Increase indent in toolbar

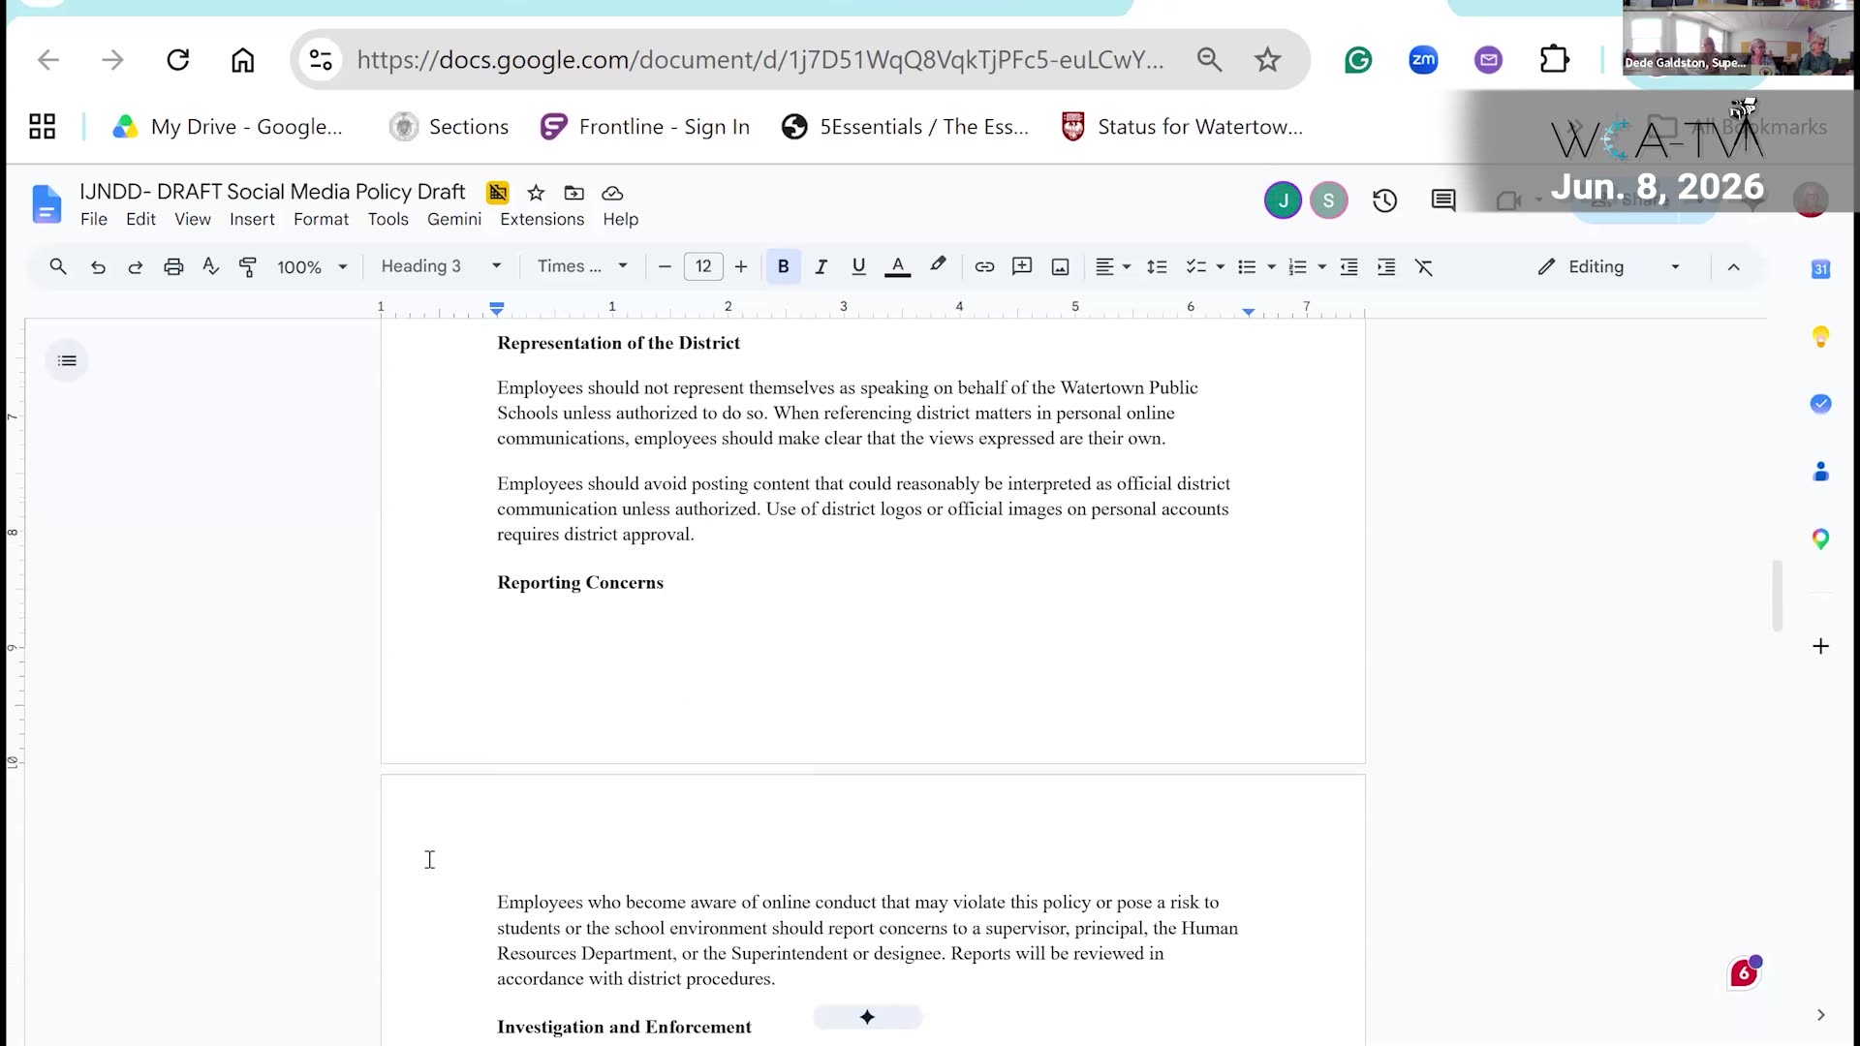pos(1386,266)
